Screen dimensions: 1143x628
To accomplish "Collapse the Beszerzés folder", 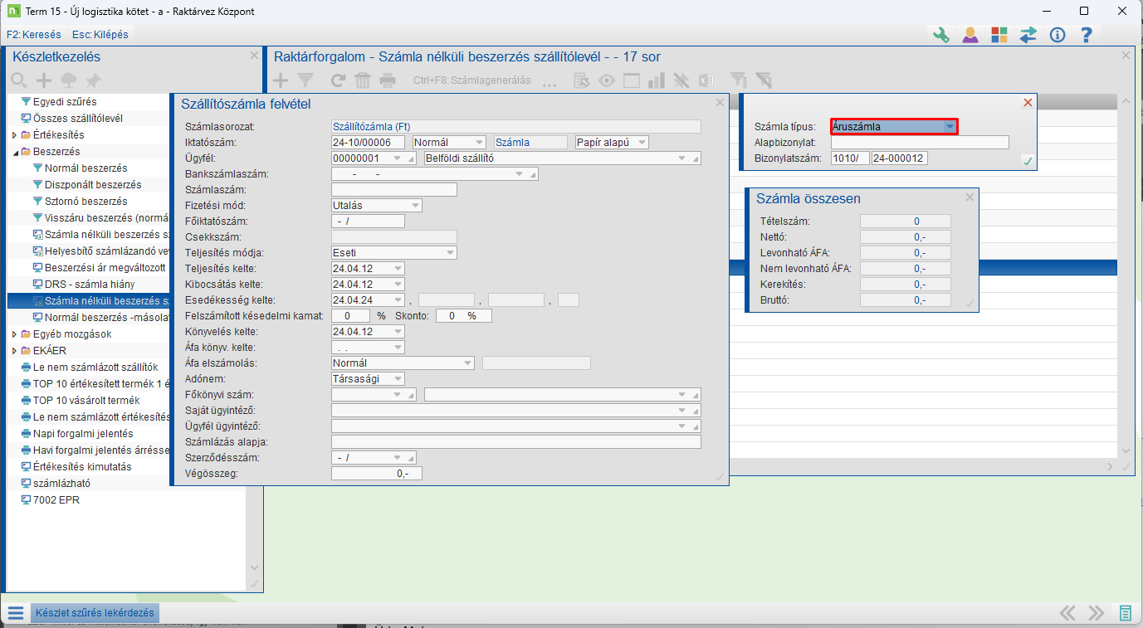I will 14,152.
